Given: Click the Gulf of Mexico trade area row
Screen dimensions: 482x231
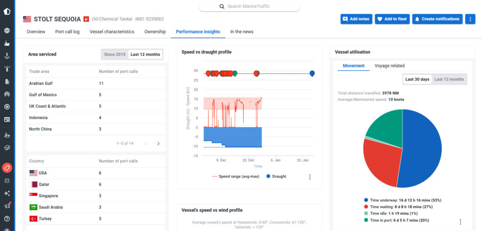Looking at the screenshot, I should tap(96, 95).
